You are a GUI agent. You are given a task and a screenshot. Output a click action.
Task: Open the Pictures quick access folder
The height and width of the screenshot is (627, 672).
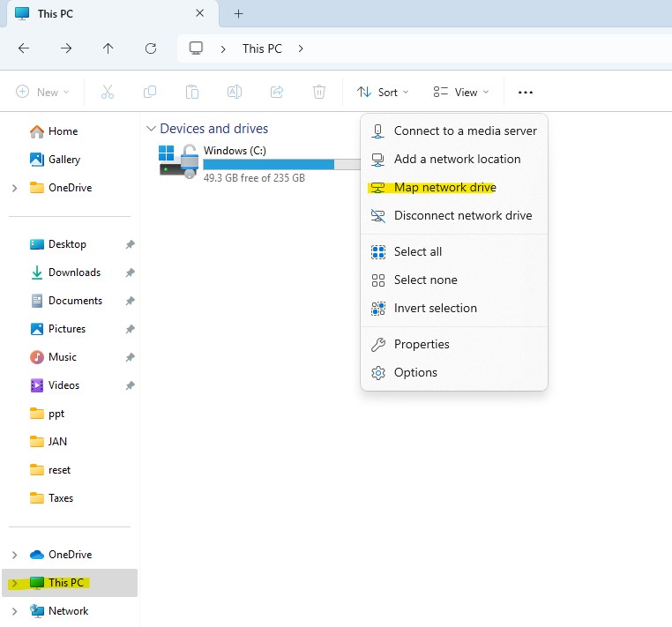tap(58, 329)
